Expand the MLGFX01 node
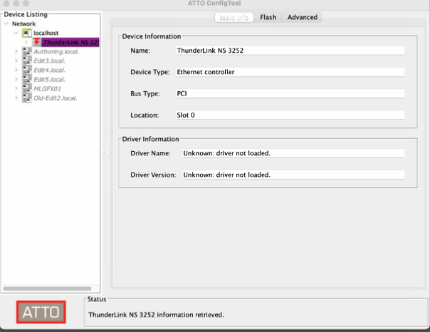430x332 pixels. [16, 88]
